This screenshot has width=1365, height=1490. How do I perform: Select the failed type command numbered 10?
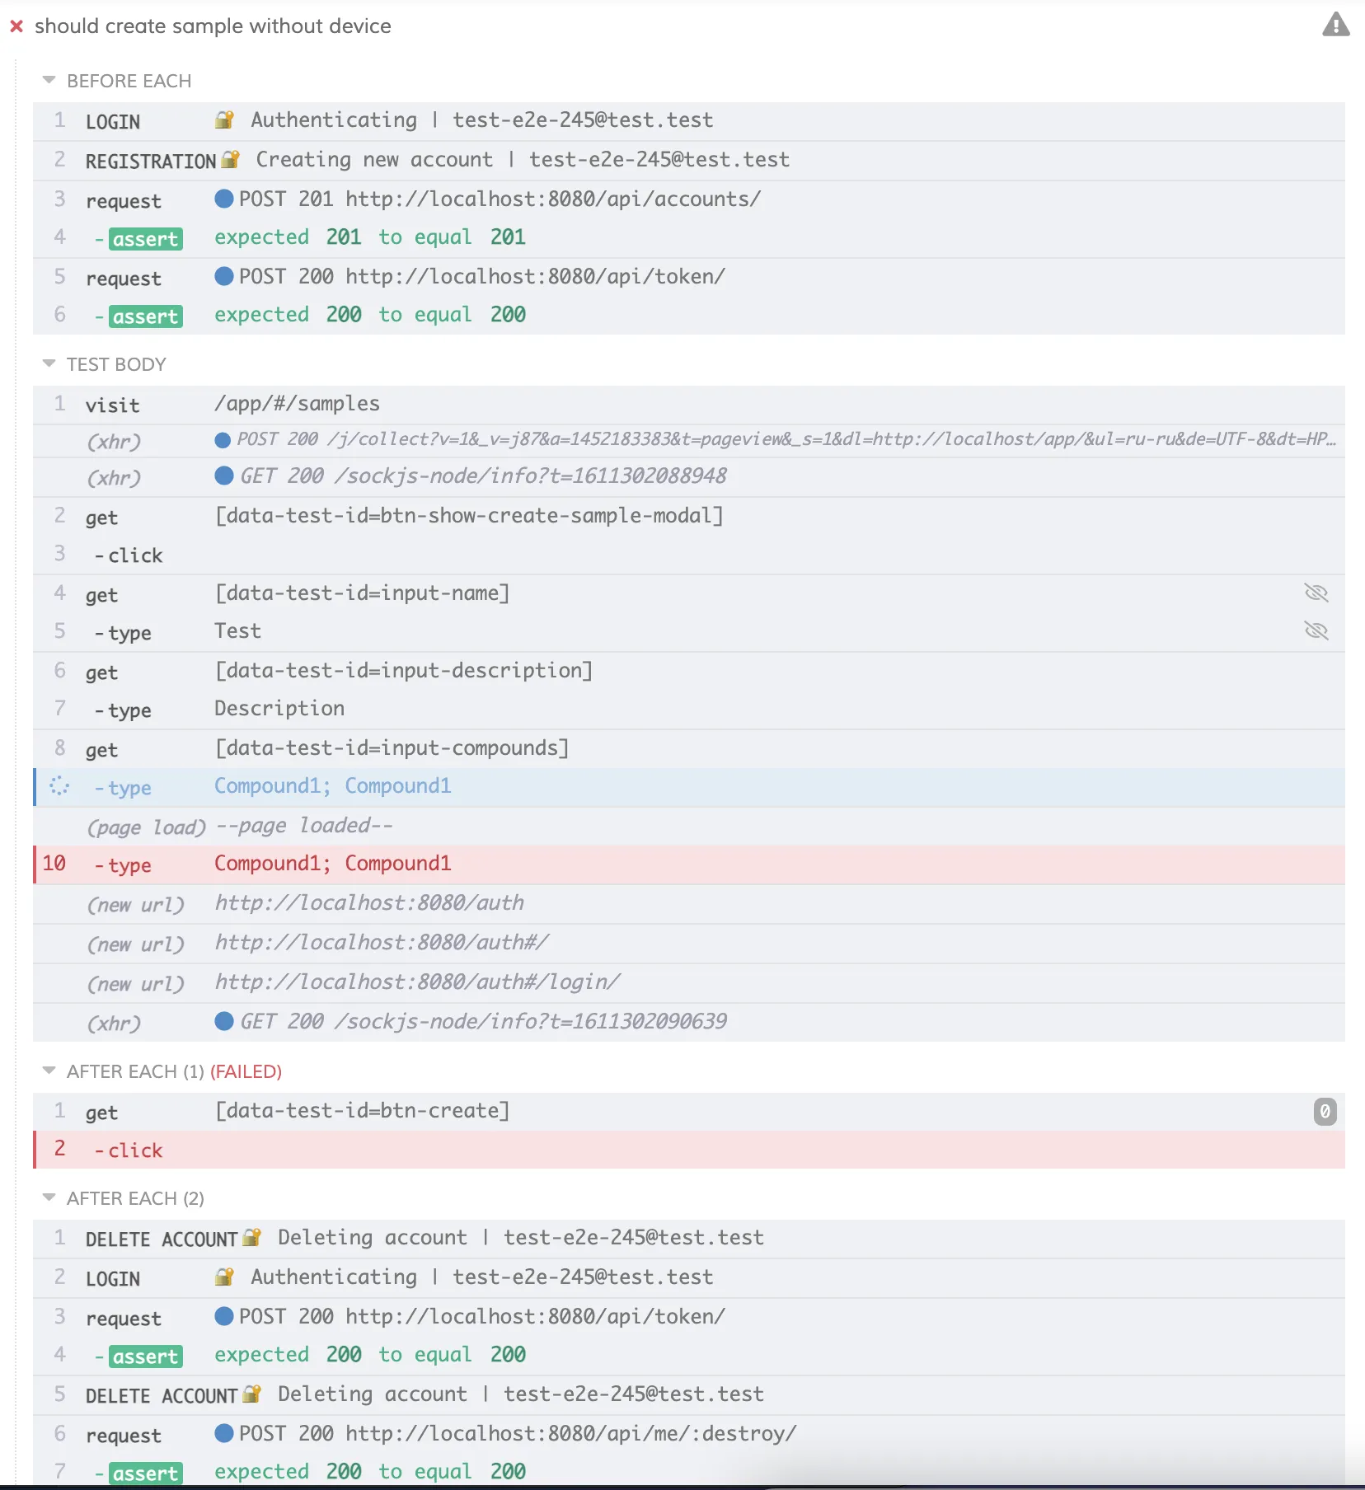332,864
